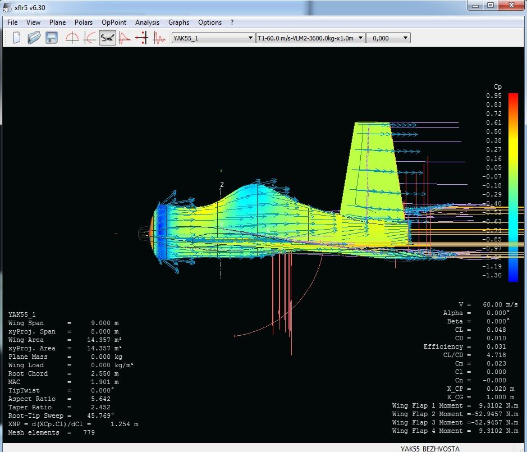Open the Plane menu
The width and height of the screenshot is (527, 452).
click(57, 22)
